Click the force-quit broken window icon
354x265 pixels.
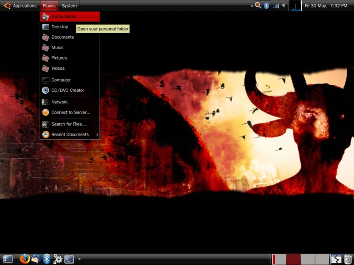336,259
